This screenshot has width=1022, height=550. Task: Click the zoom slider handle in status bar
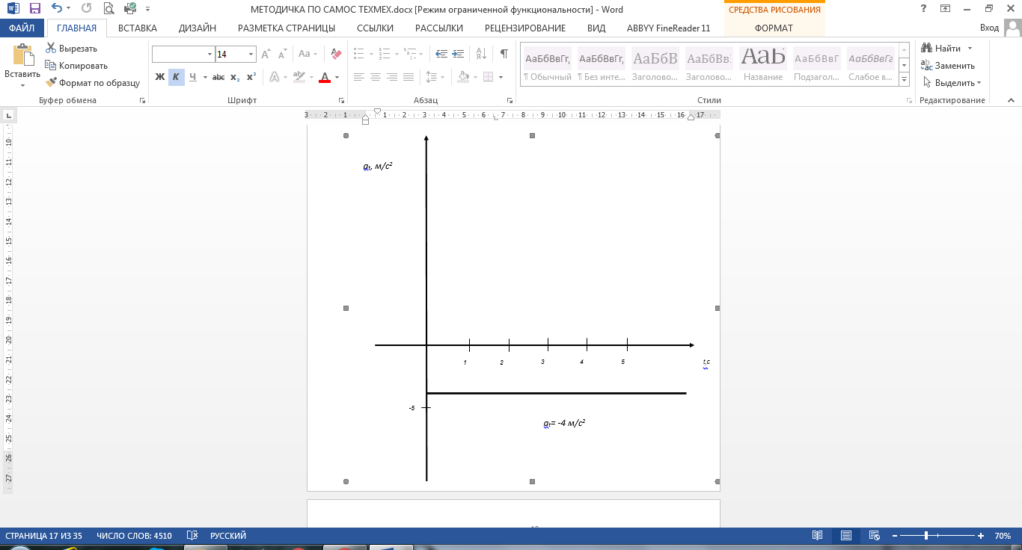coord(926,536)
